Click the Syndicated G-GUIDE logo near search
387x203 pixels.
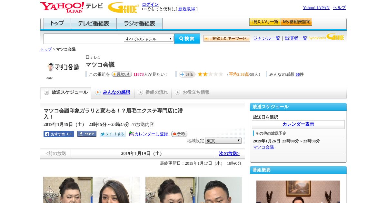(x=326, y=37)
